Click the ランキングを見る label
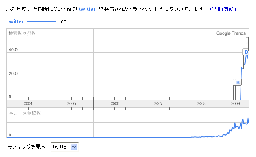The height and width of the screenshot is (157, 256). (x=26, y=147)
